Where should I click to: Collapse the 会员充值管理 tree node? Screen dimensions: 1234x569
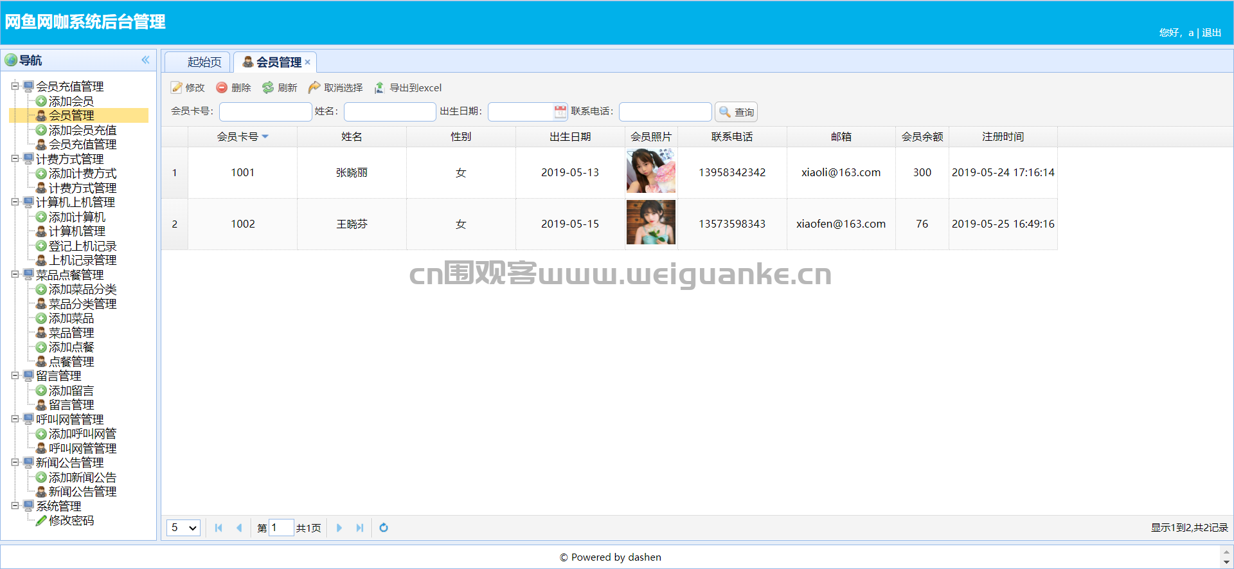coord(15,86)
